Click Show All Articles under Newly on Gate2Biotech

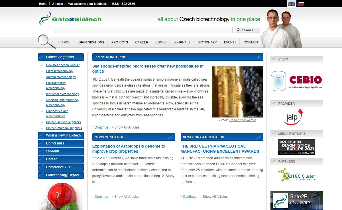click(215, 197)
